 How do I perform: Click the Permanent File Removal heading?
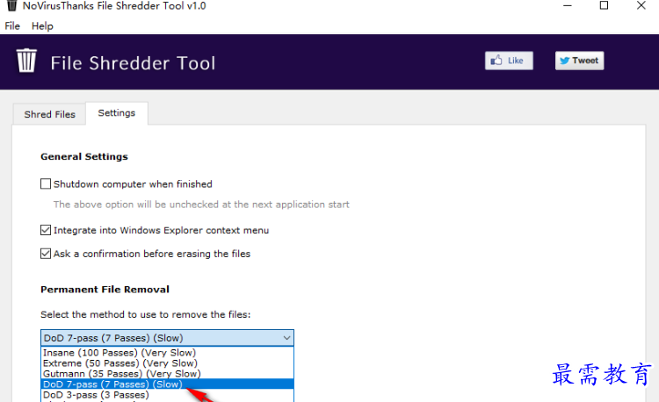coord(105,289)
